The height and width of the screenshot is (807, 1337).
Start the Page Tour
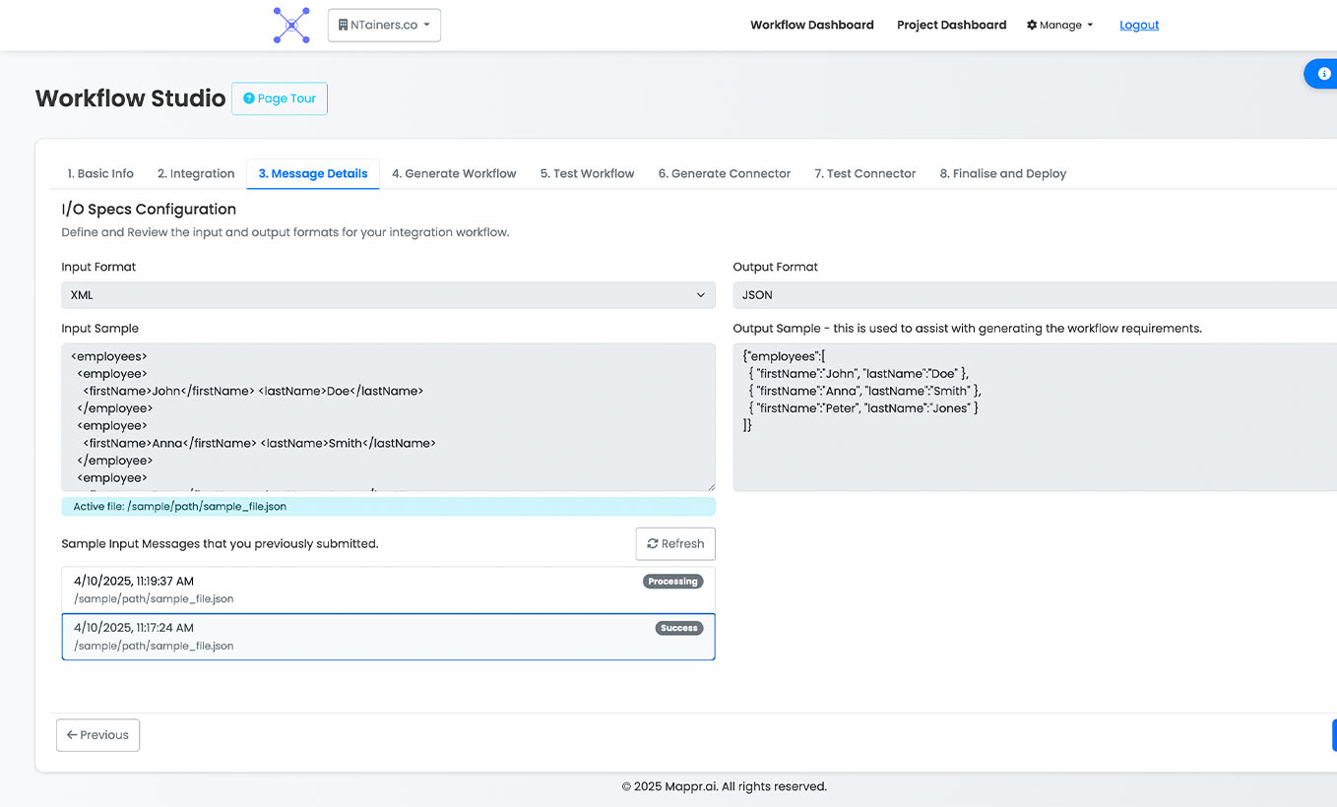pyautogui.click(x=280, y=98)
